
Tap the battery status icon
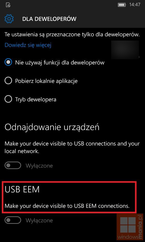[122, 5]
